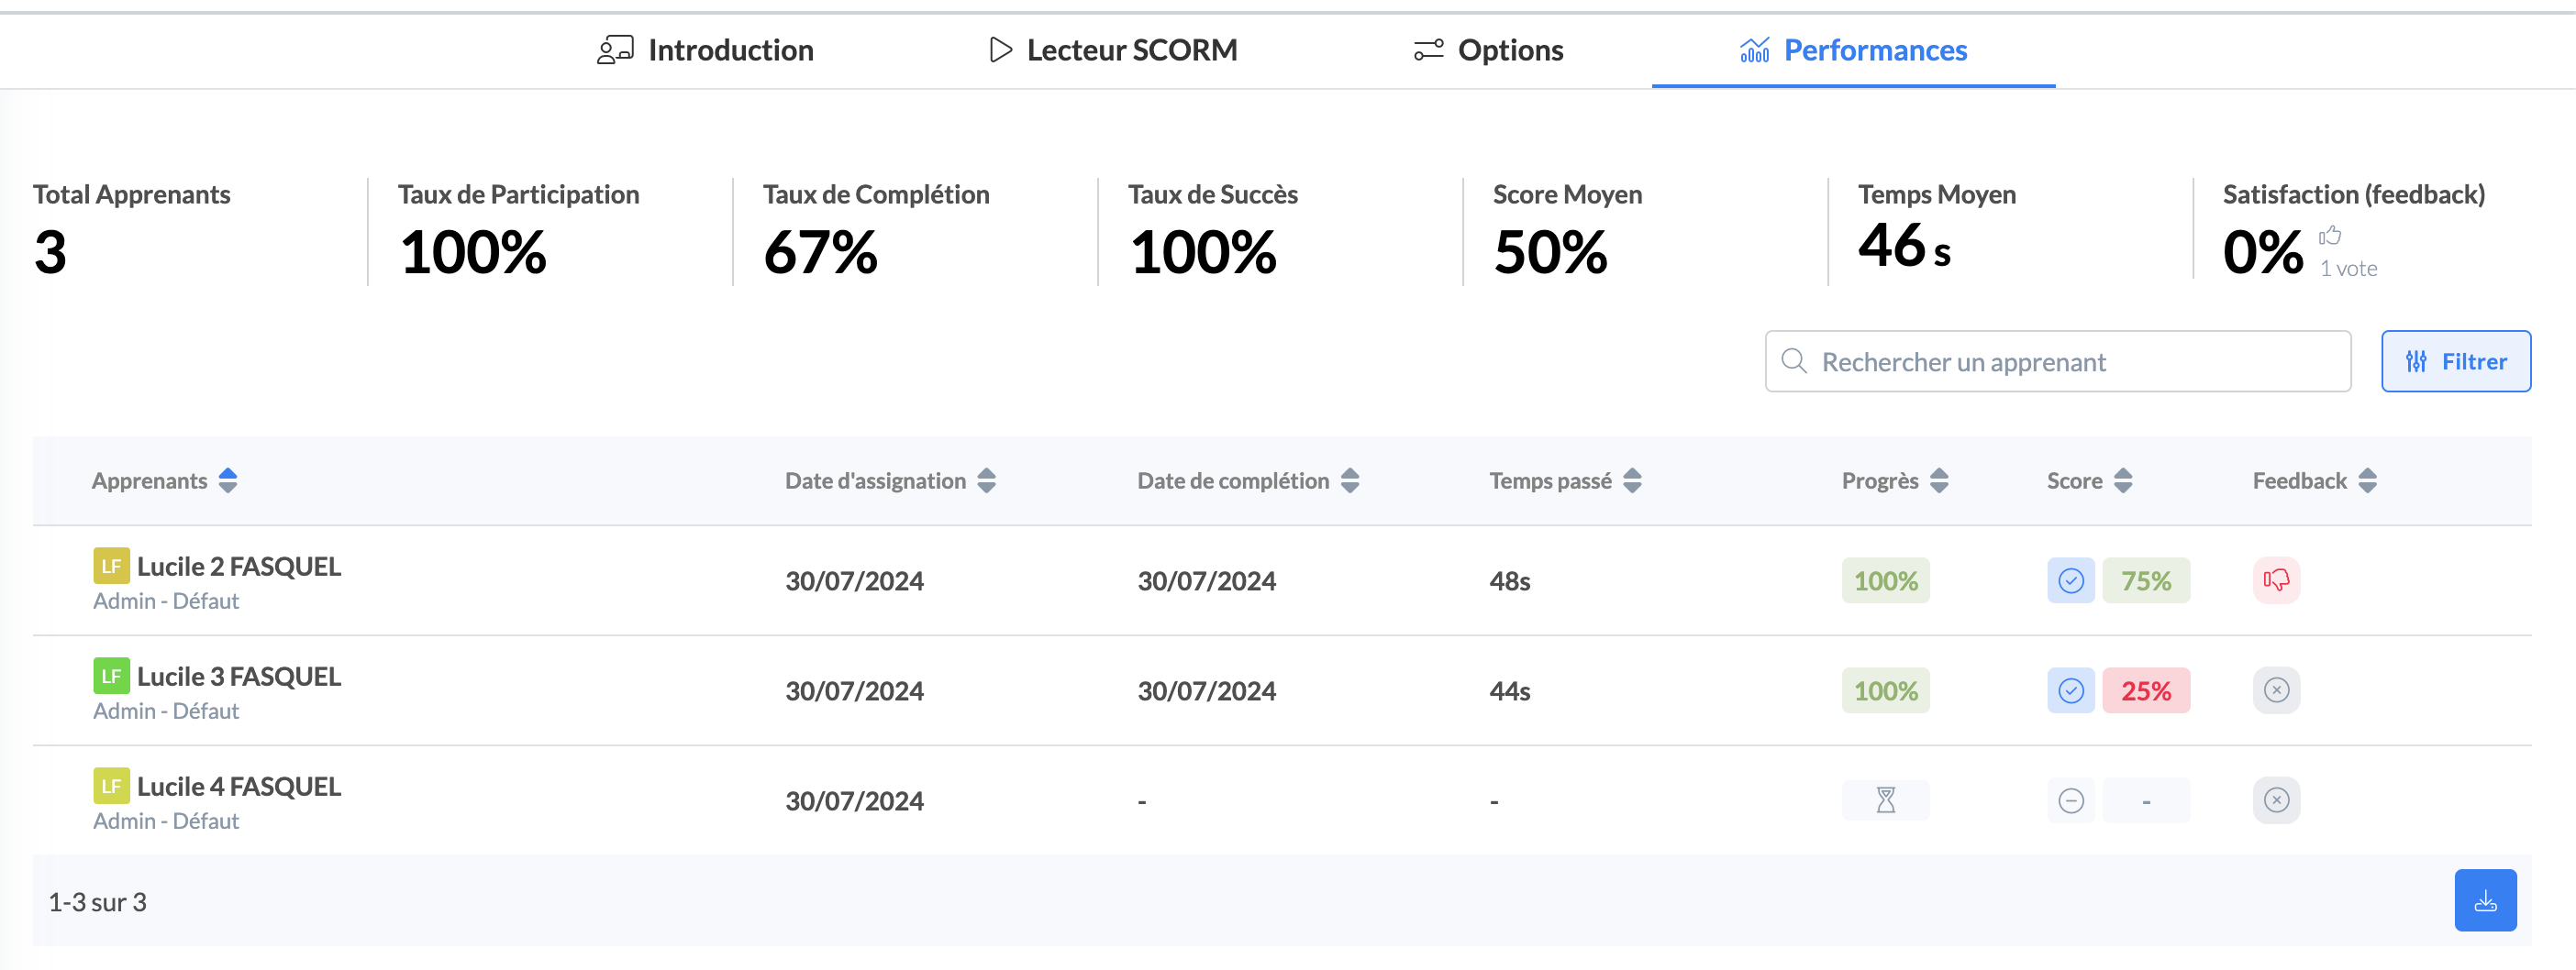Click the thumbs-up satisfaction icon
Screen dimensions: 2576x970
2330,236
